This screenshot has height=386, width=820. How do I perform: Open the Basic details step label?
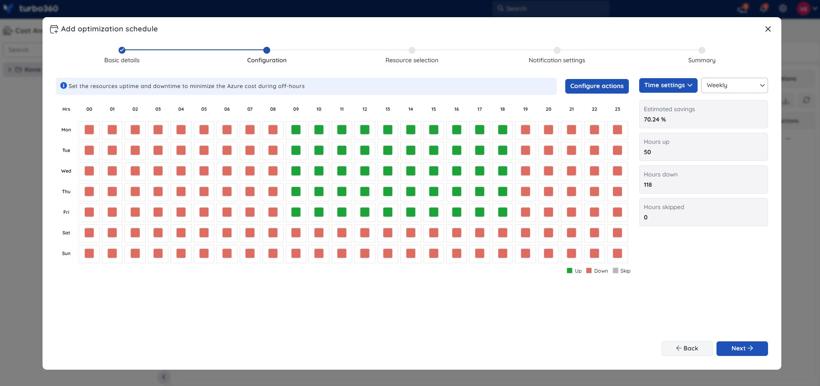click(122, 60)
